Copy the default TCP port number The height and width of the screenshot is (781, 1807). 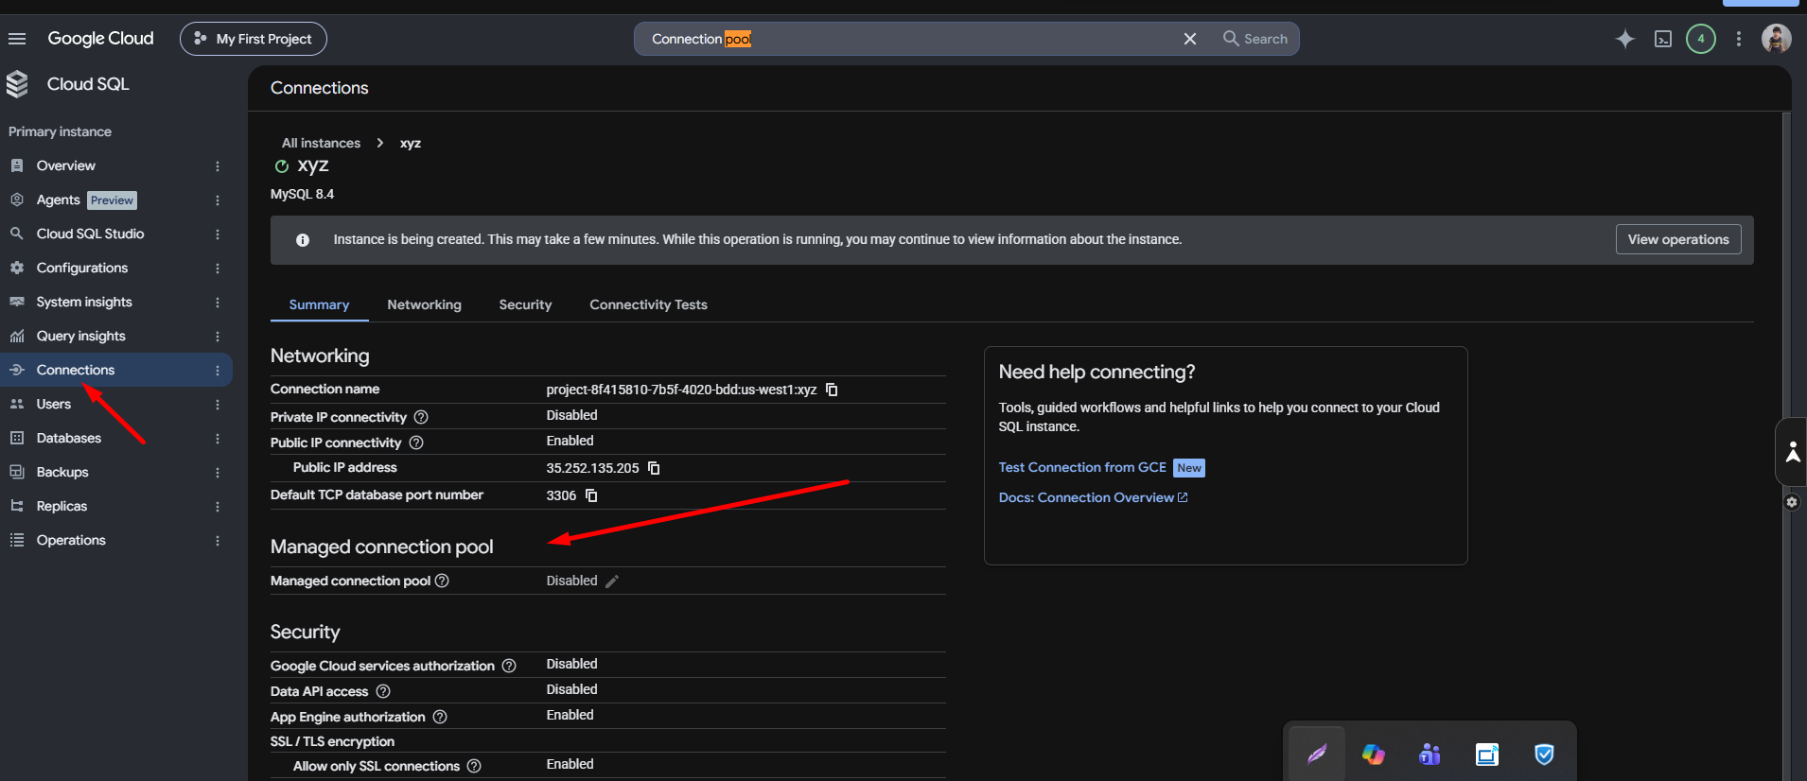pos(591,495)
